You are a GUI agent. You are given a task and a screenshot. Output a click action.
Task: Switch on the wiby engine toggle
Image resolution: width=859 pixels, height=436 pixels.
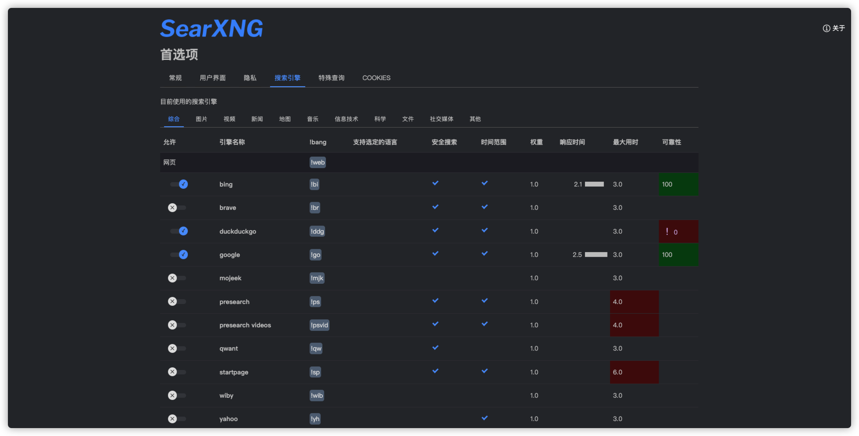[177, 395]
